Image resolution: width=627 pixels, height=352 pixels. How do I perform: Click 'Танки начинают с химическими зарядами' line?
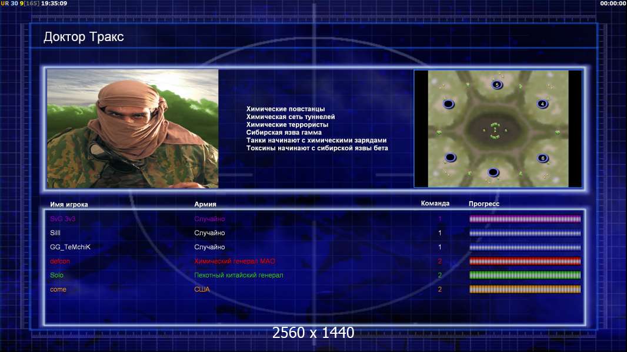(x=316, y=140)
